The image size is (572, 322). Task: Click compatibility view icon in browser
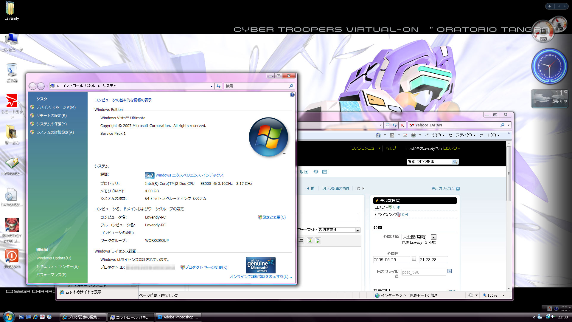tap(387, 125)
